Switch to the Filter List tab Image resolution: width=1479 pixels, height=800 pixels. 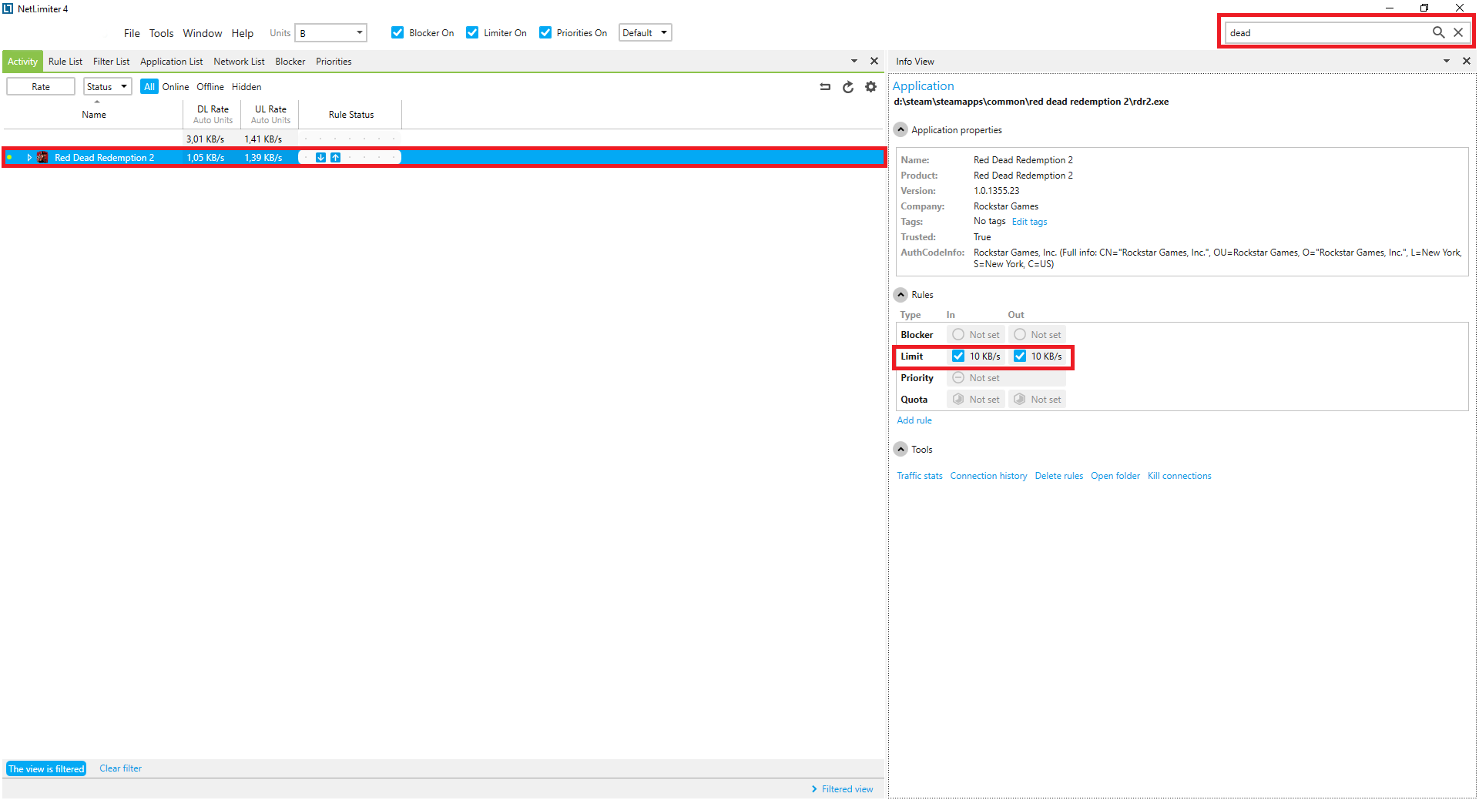[x=112, y=62]
